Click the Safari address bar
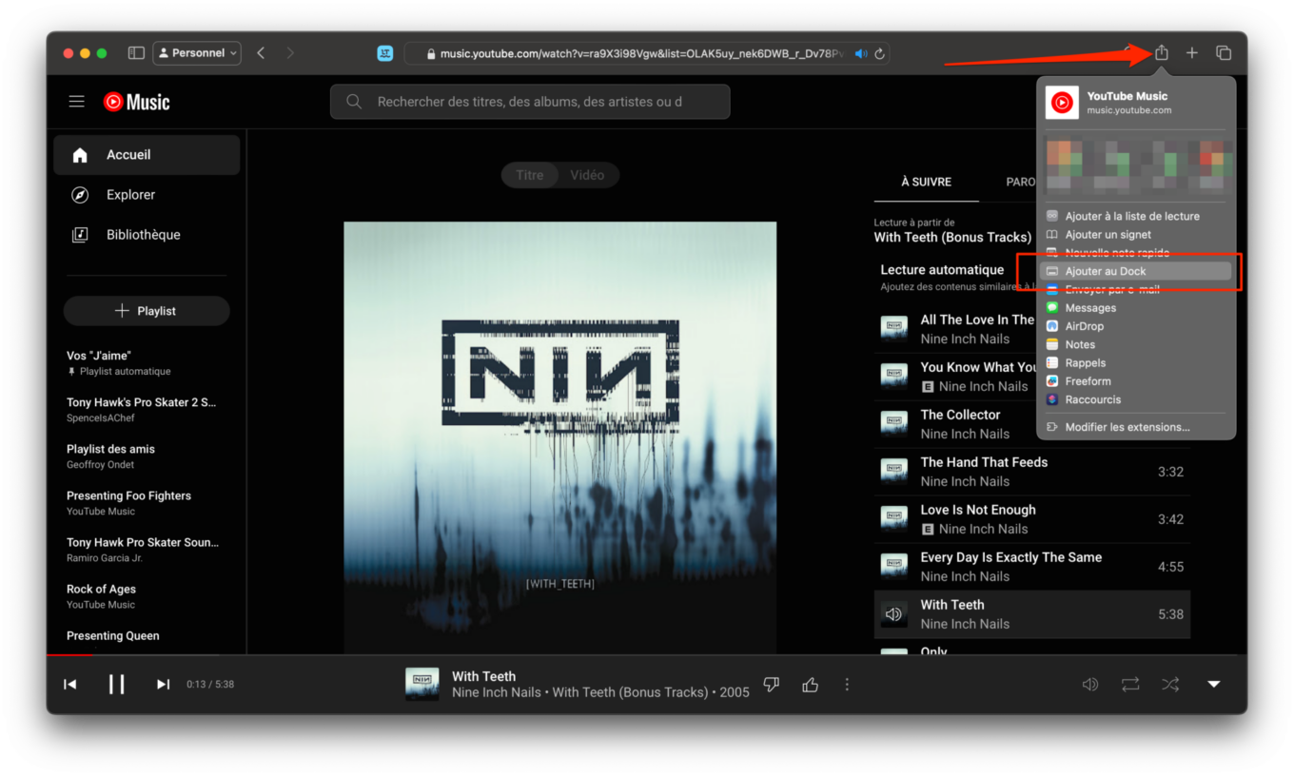 (x=647, y=54)
